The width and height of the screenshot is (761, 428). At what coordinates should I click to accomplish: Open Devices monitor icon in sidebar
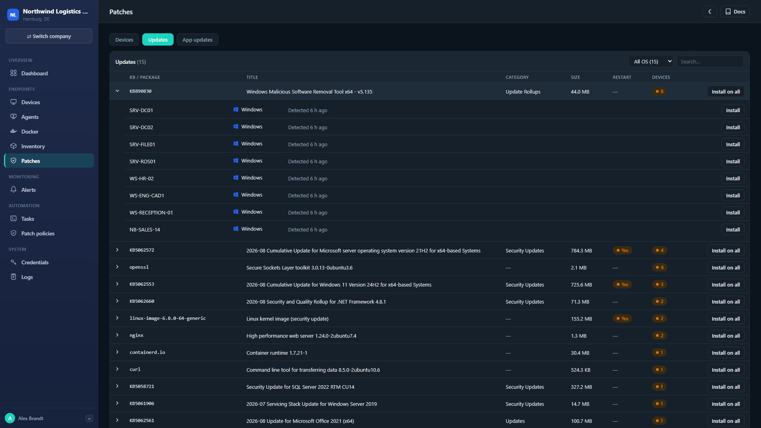click(13, 102)
